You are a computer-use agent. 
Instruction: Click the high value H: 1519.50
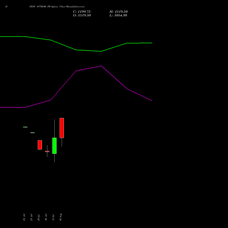click(x=119, y=12)
